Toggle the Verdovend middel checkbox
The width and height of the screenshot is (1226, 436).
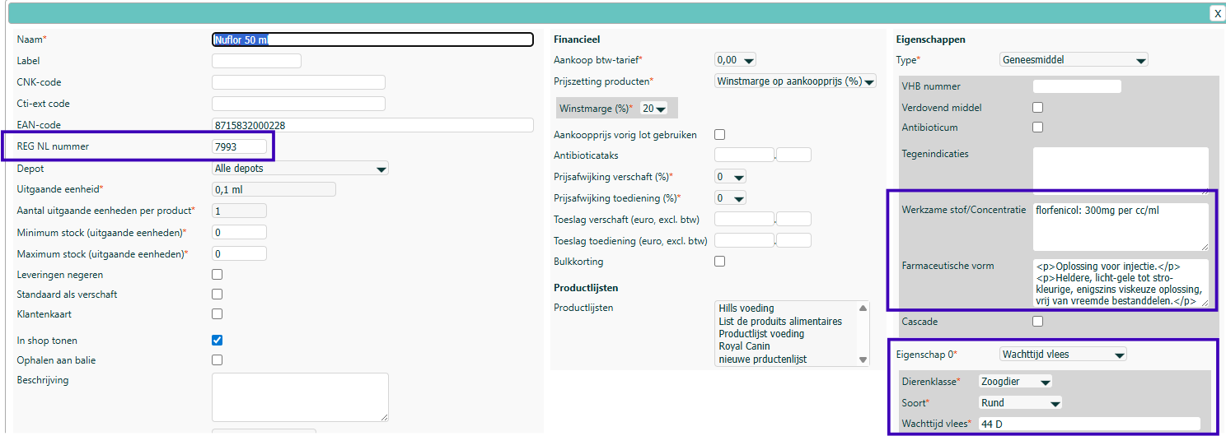[1038, 107]
